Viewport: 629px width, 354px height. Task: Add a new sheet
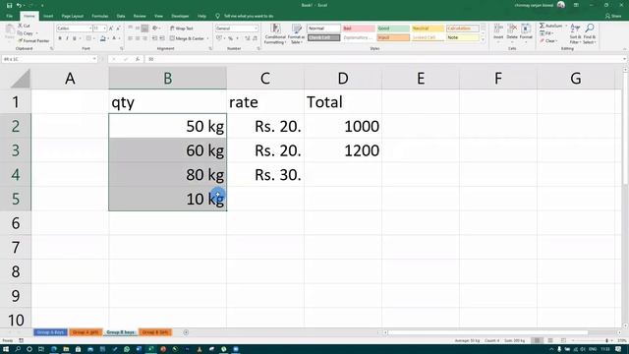coord(186,332)
